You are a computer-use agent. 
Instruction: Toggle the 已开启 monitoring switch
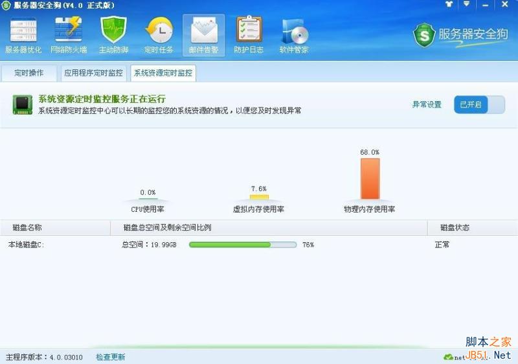pyautogui.click(x=479, y=105)
